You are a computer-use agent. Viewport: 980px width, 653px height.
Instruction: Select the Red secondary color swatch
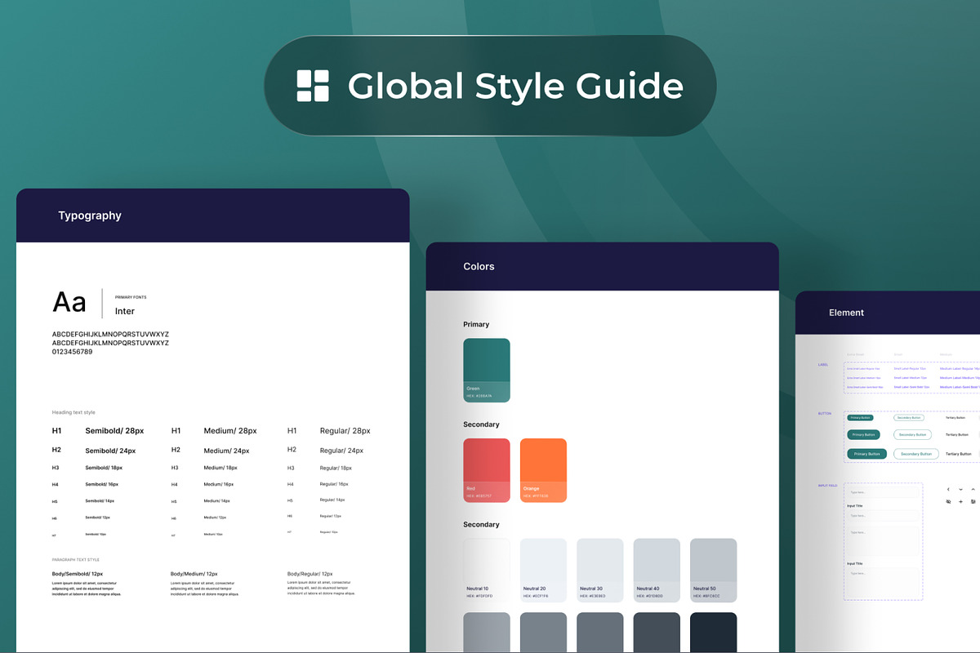[x=487, y=470]
